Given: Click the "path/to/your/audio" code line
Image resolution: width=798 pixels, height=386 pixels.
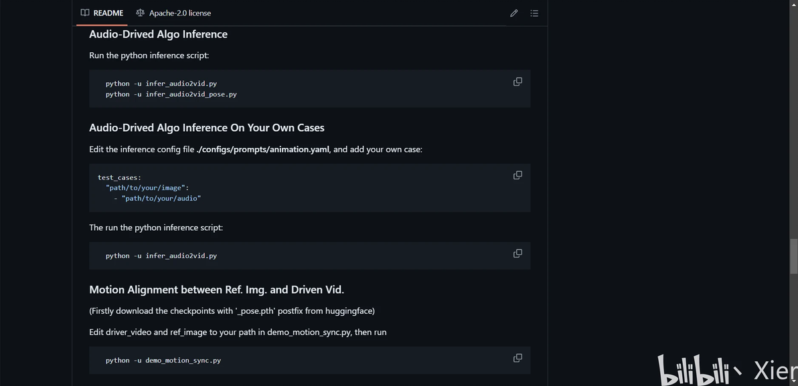Looking at the screenshot, I should click(161, 198).
